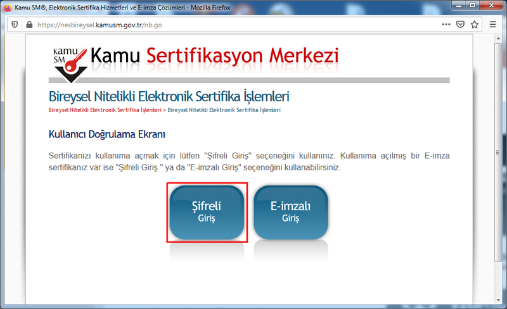Click the vertical scrollbar thumb

click(x=498, y=152)
